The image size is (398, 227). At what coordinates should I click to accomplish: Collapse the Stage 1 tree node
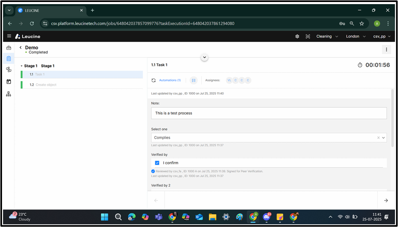(x=21, y=66)
